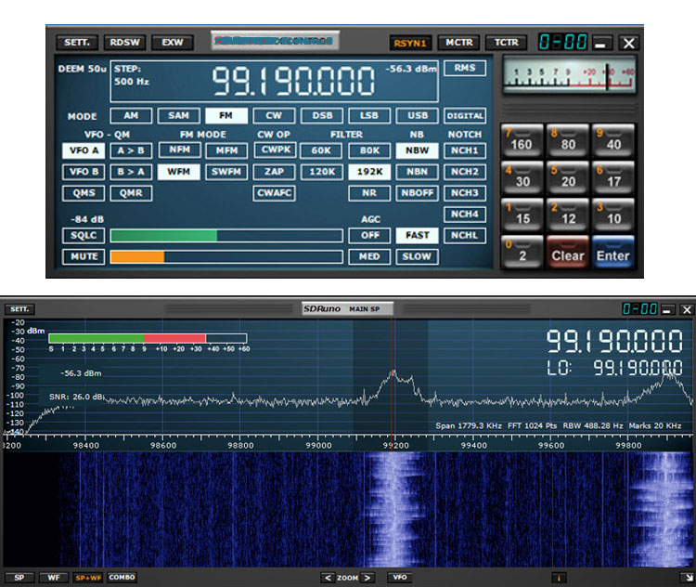The height and width of the screenshot is (587, 696).
Task: Select LSB mode
Action: point(369,115)
